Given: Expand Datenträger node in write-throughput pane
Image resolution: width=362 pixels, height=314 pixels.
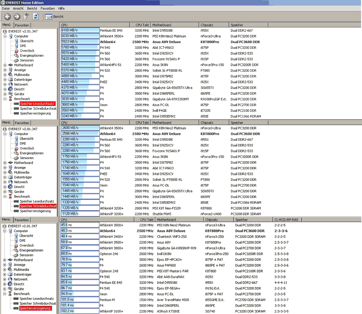Looking at the screenshot, I should (5, 177).
